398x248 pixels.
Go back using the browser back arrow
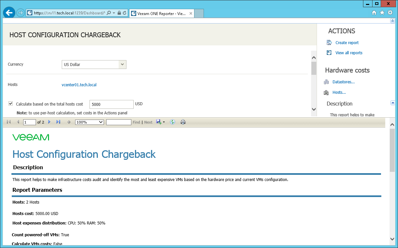[x=9, y=13]
